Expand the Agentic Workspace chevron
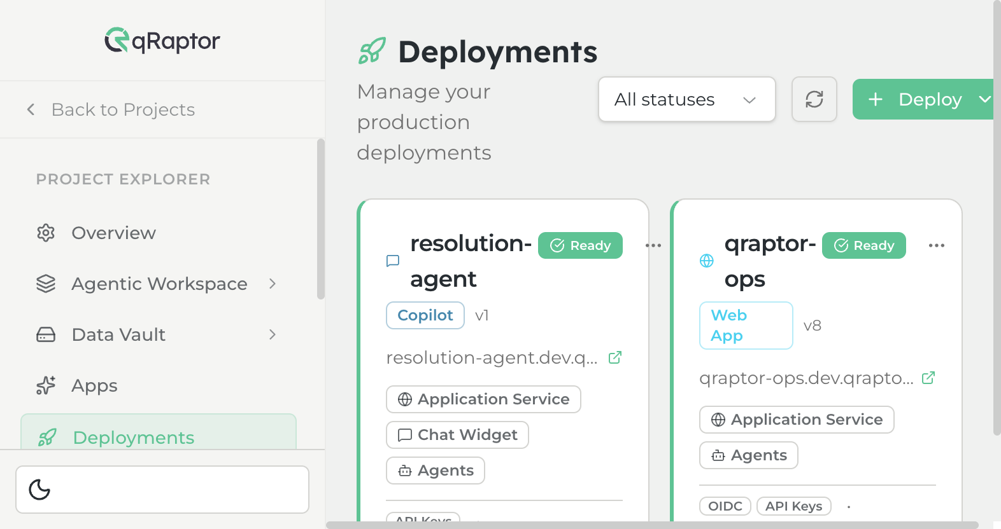The height and width of the screenshot is (529, 1001). 273,284
